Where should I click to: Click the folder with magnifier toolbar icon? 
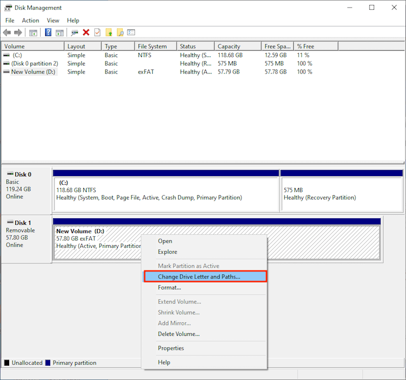click(x=120, y=32)
